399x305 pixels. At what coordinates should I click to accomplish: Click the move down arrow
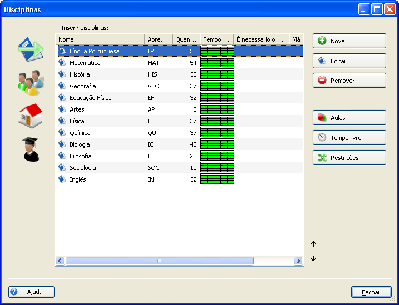313,258
